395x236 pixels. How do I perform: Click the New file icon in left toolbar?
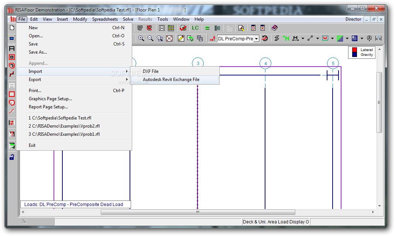12,28
